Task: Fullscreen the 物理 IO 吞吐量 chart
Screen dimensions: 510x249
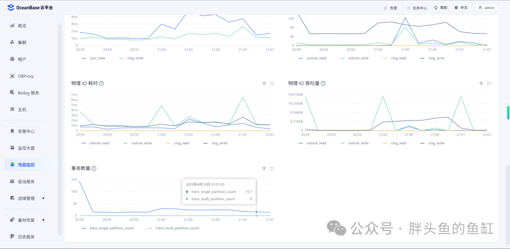Action: pos(489,83)
